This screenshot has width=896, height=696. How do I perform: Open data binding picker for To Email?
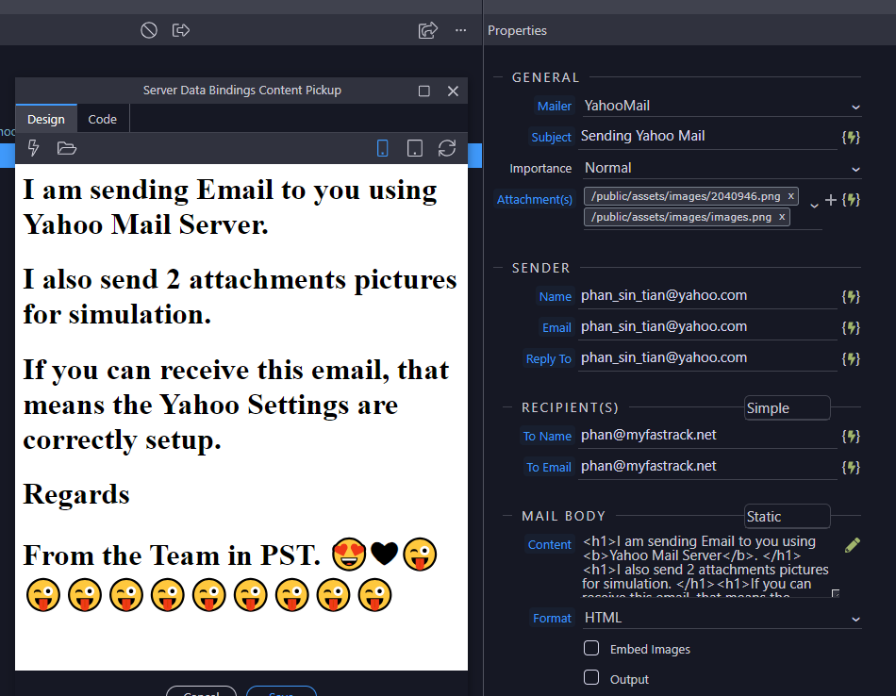click(851, 468)
